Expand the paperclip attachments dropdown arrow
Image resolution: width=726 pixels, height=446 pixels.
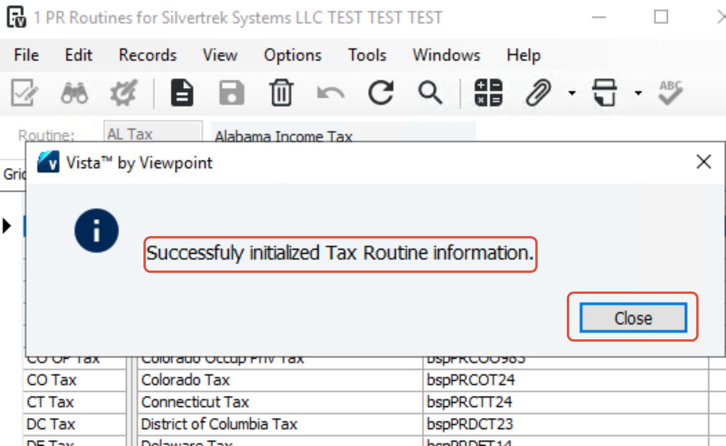pos(572,93)
